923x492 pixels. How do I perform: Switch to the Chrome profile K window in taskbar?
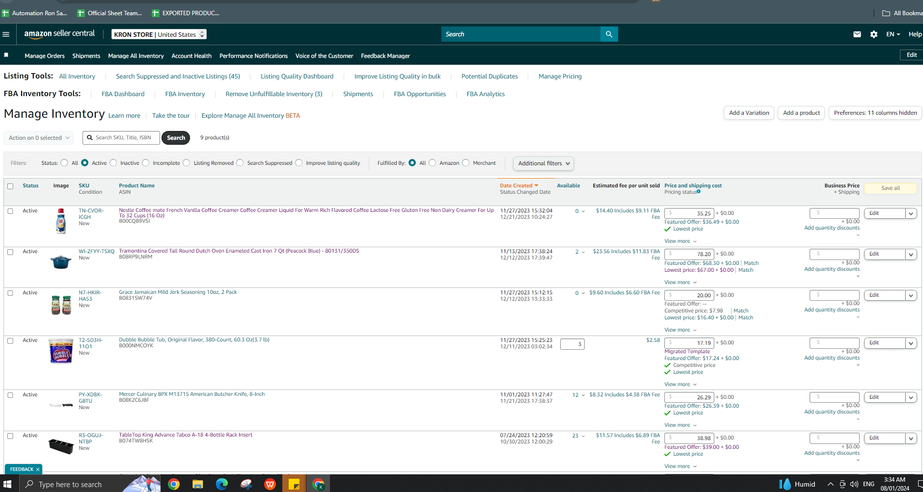point(318,484)
